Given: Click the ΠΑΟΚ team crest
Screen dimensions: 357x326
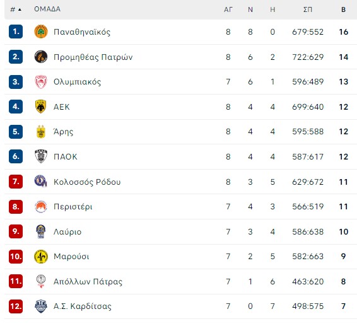Looking at the screenshot, I should (x=41, y=156).
